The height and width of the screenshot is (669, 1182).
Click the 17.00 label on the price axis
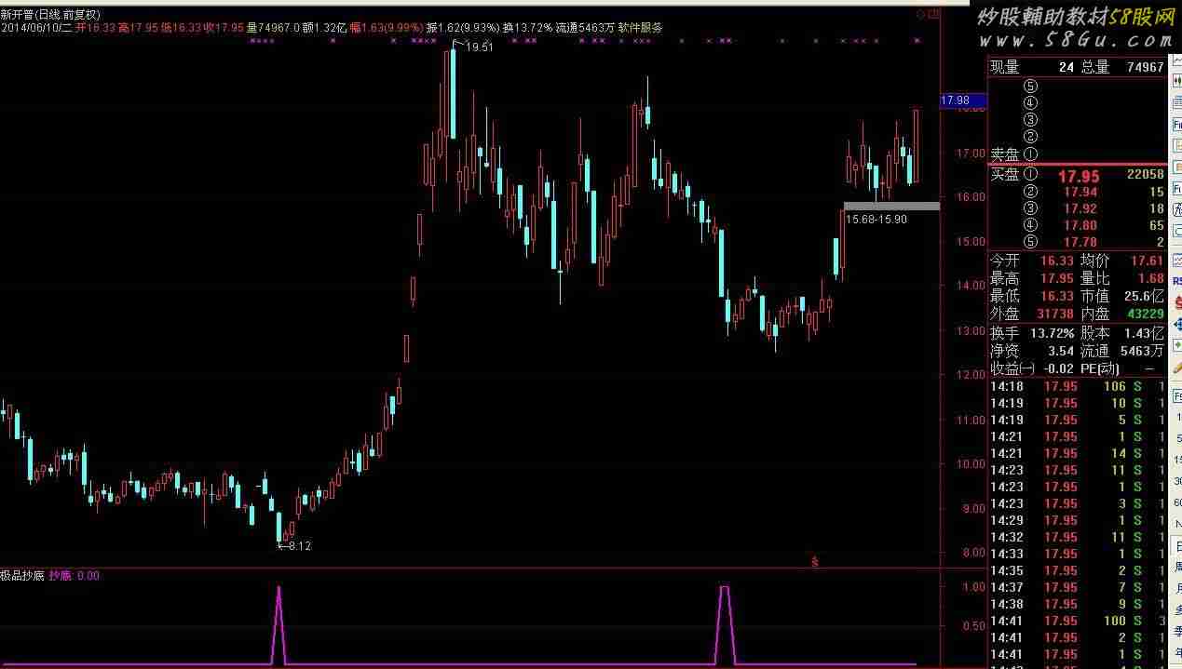tap(972, 153)
